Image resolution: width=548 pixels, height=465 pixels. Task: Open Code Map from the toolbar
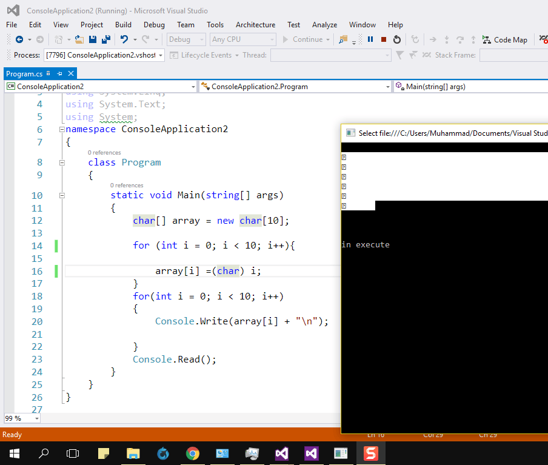coord(505,40)
